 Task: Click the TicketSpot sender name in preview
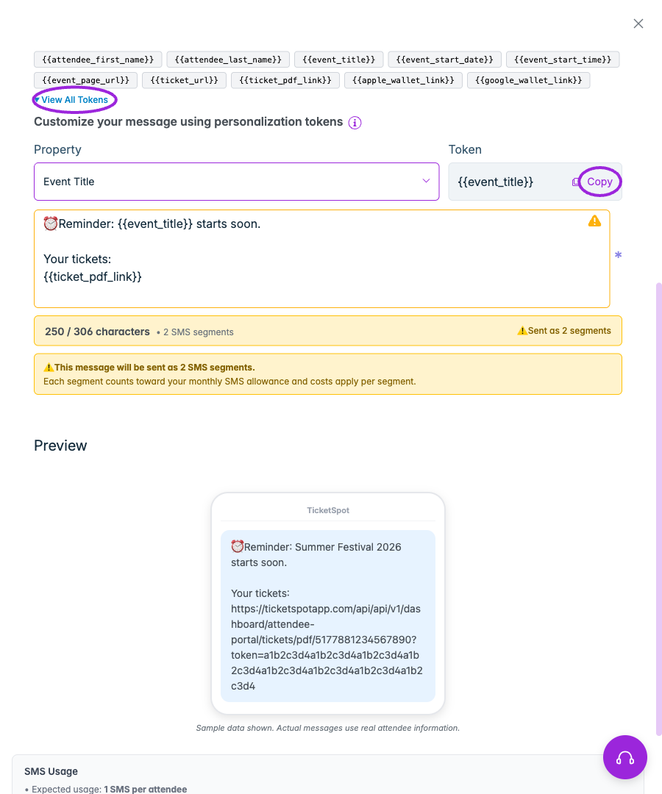tap(328, 510)
